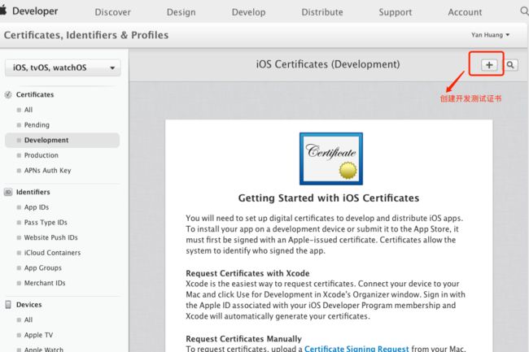Select Pass Type IDs
The width and height of the screenshot is (529, 352).
click(46, 222)
